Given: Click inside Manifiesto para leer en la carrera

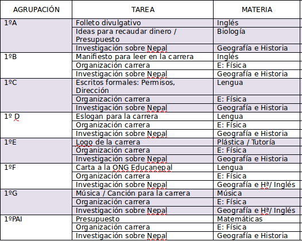Looking at the screenshot, I should coord(143,57).
